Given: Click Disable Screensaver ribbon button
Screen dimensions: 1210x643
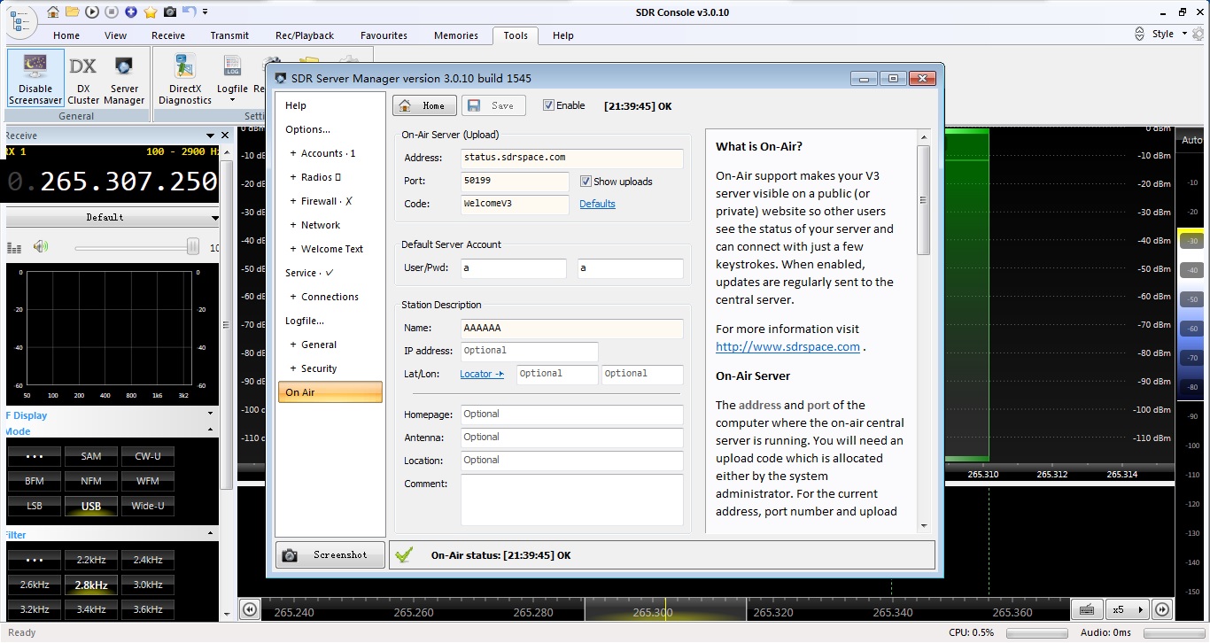Looking at the screenshot, I should tap(35, 79).
